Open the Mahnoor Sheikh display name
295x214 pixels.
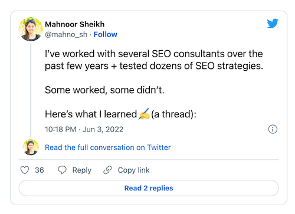pos(75,24)
